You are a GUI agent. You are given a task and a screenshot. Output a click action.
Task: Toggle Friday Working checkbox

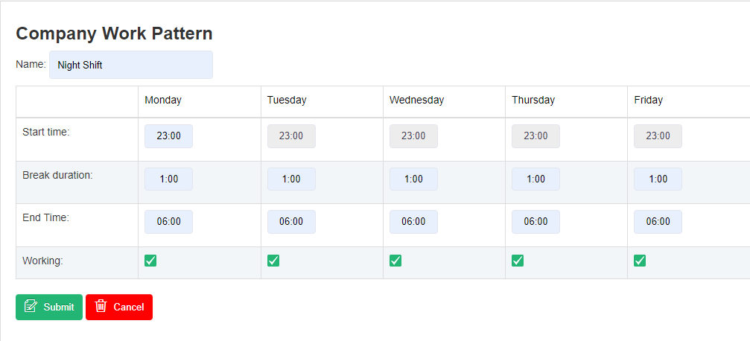click(640, 261)
